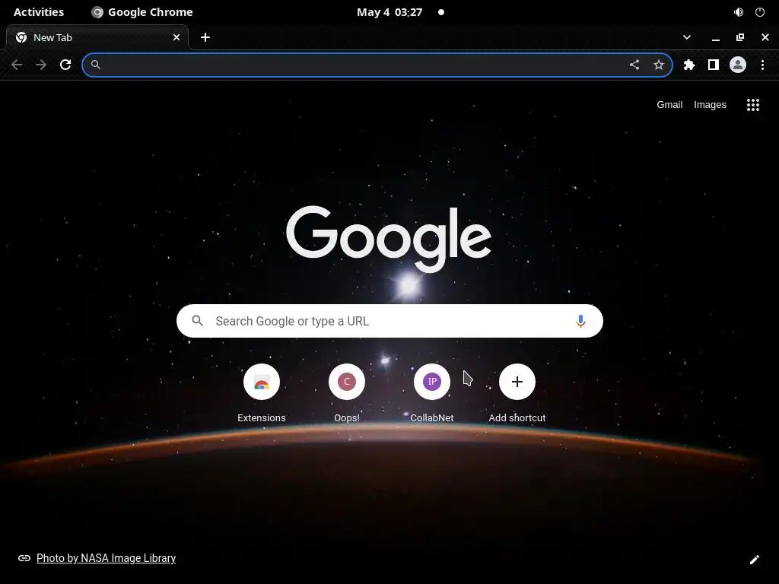
Task: Open a new tab with the plus button
Action: pos(205,37)
